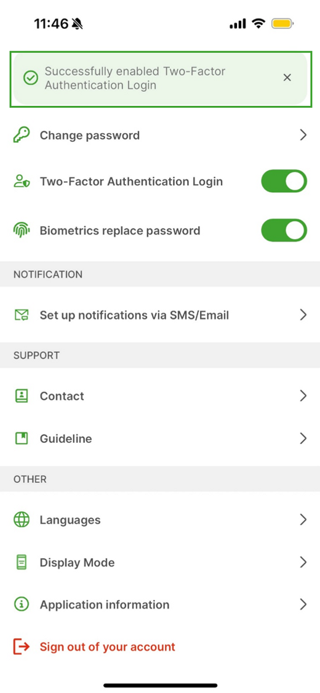The height and width of the screenshot is (693, 320).
Task: Turn off Biometrics replace password switch
Action: [x=284, y=230]
